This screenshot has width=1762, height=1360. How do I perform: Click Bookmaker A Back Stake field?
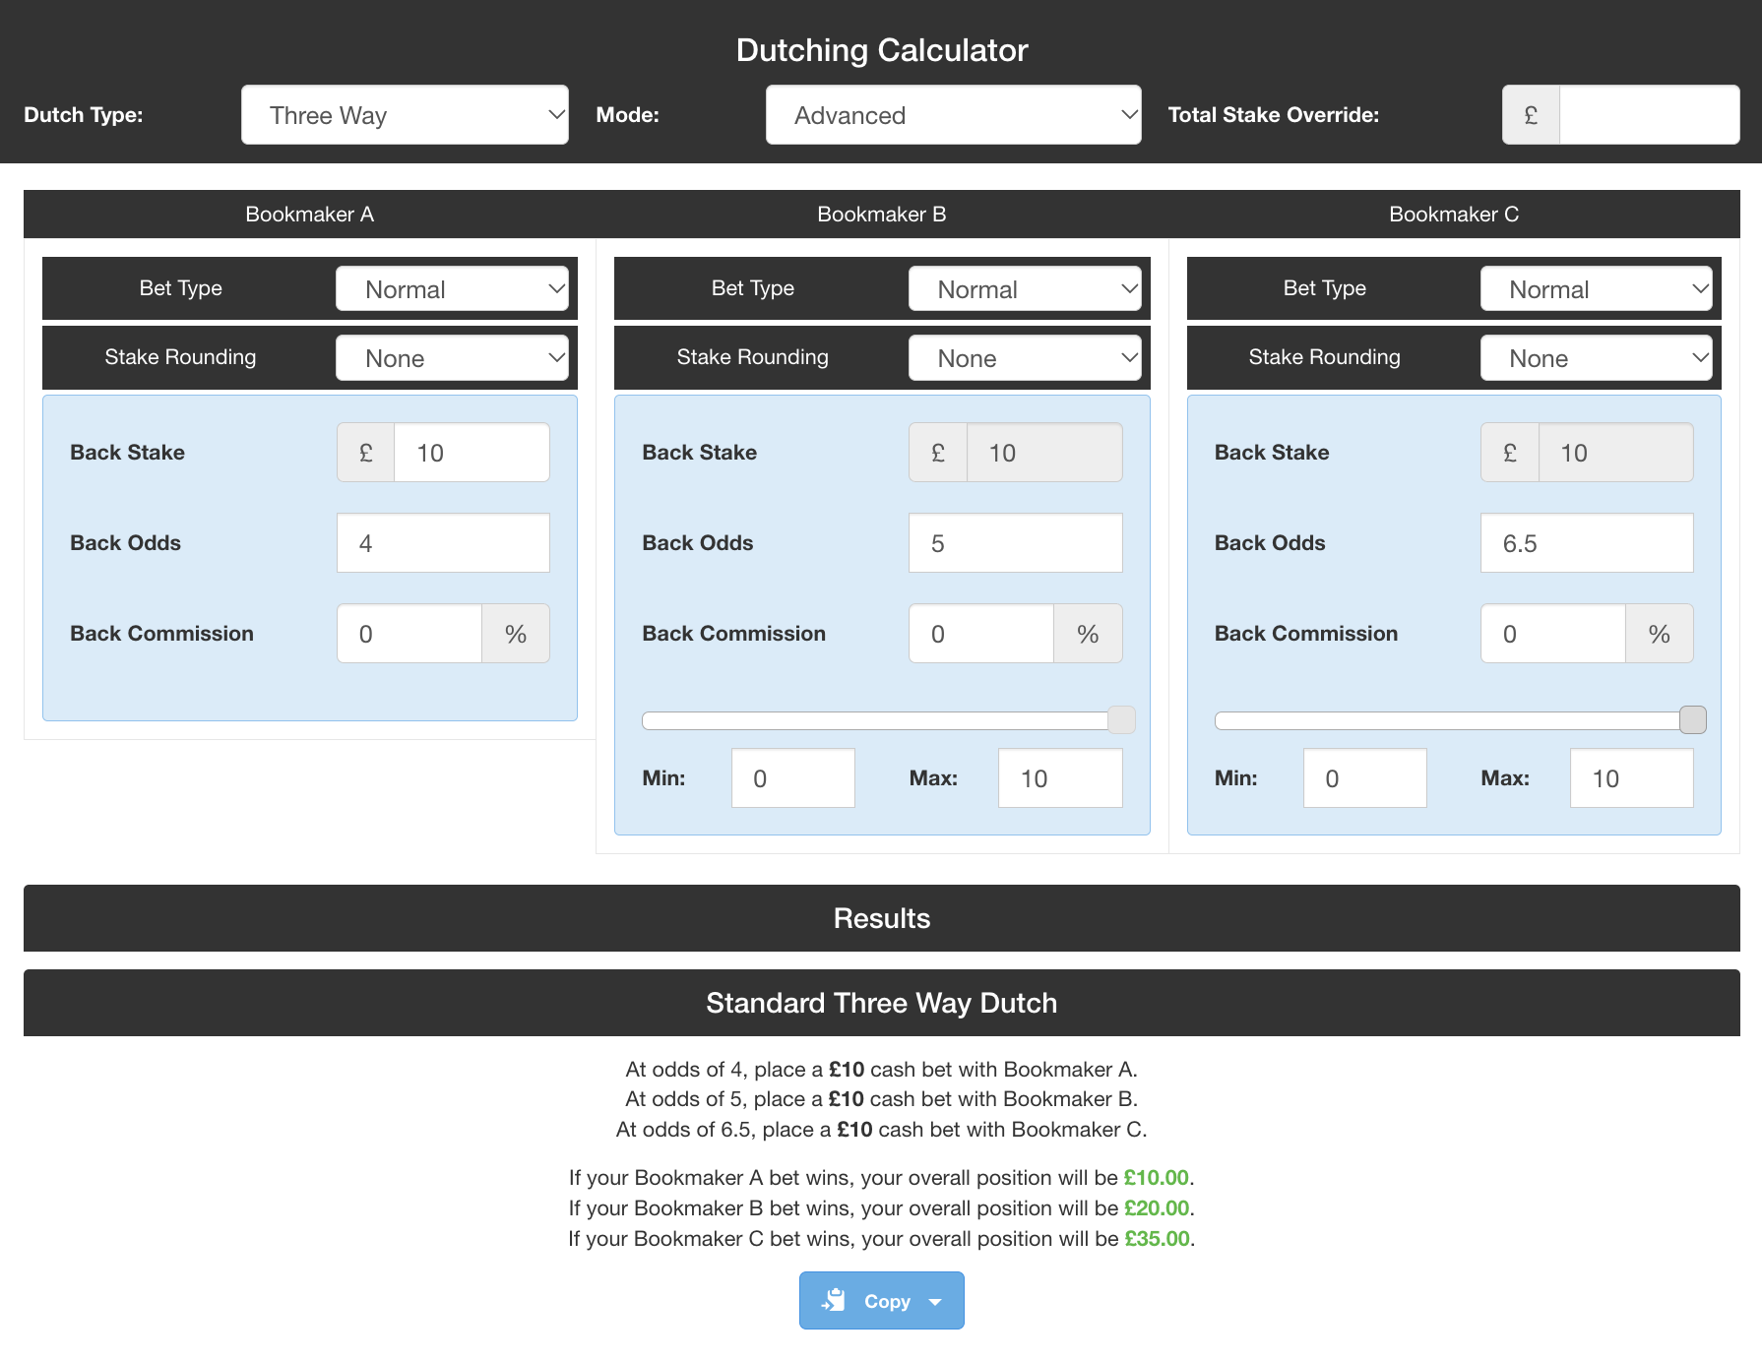coord(472,453)
